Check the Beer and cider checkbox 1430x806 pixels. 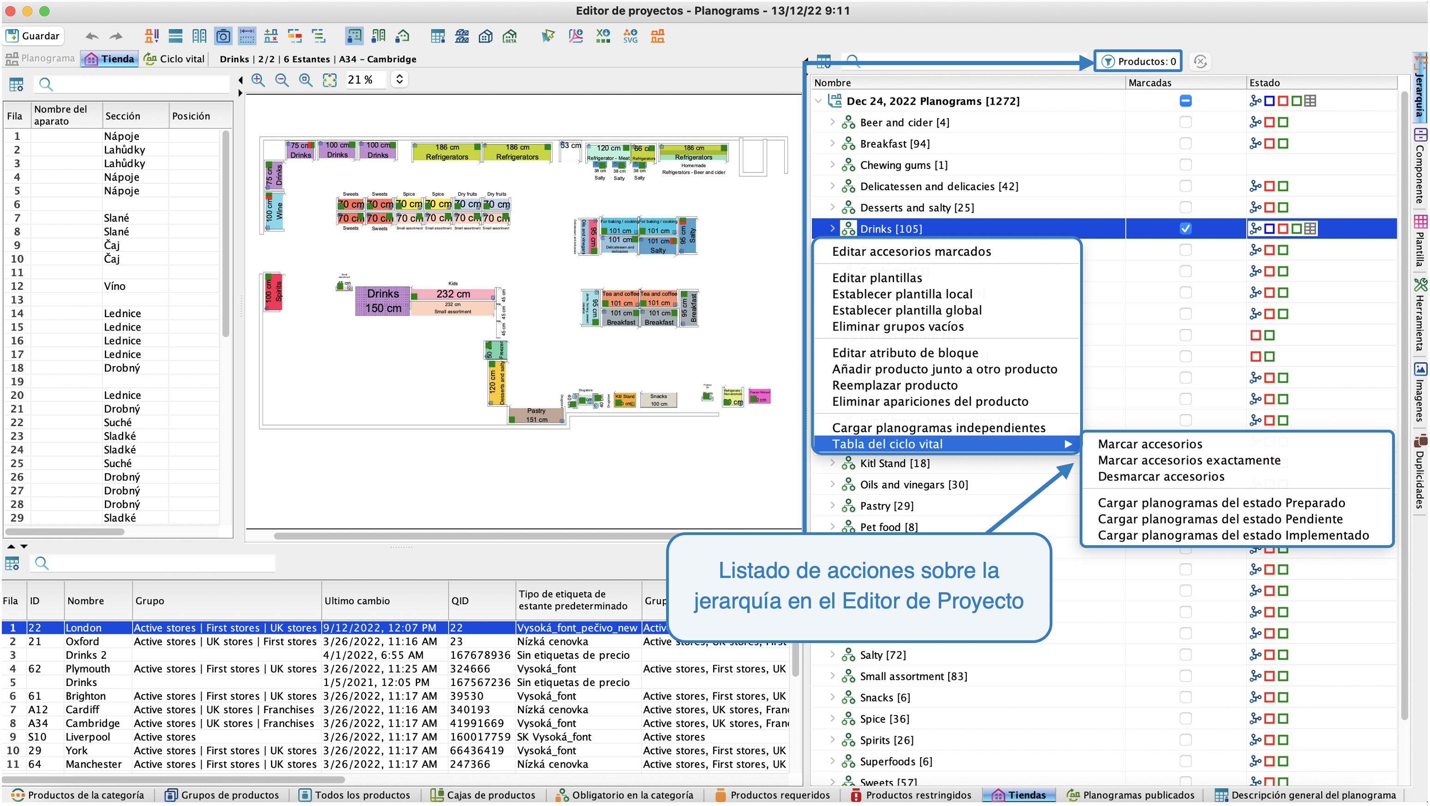point(1185,122)
